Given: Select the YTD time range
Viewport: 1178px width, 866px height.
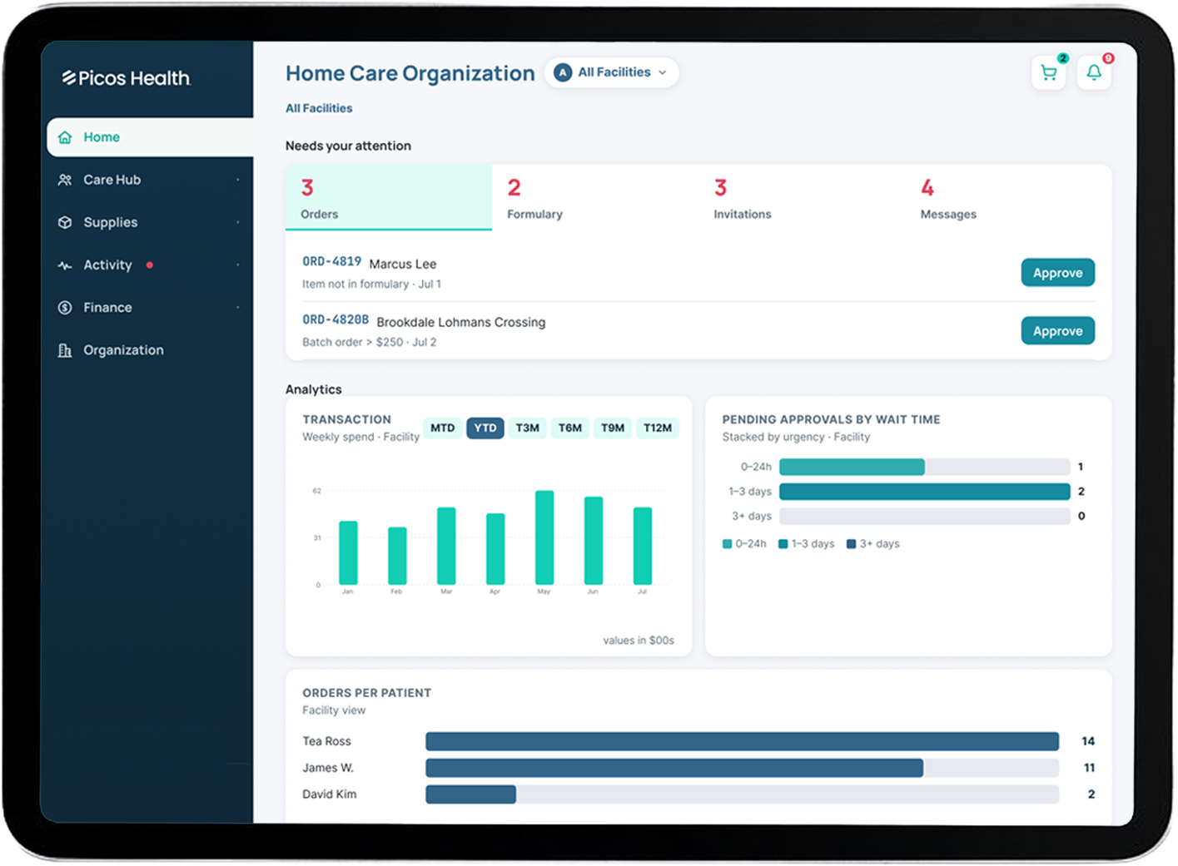Looking at the screenshot, I should tap(485, 428).
